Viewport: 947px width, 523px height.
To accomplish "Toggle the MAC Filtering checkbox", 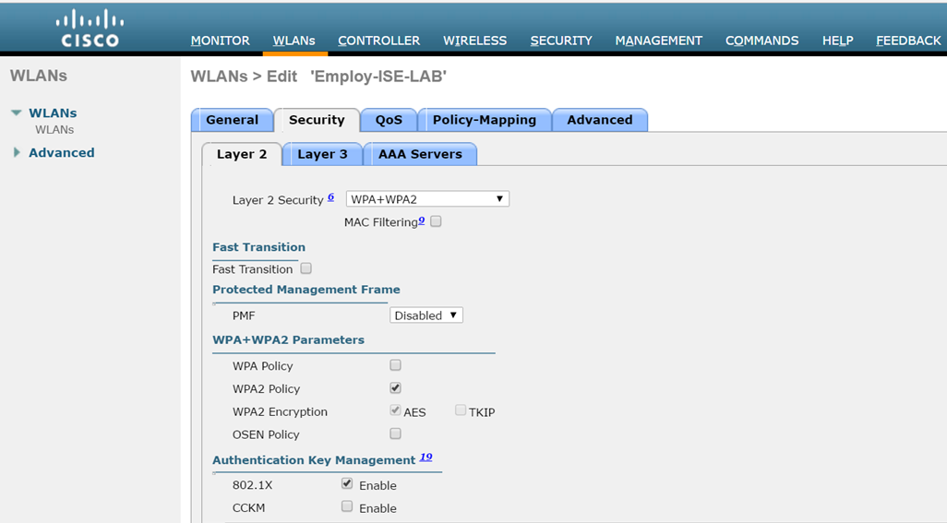I will (x=436, y=221).
